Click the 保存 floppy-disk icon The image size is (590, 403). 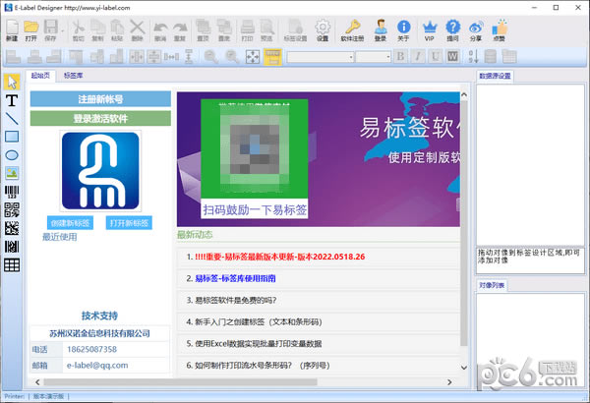point(50,30)
